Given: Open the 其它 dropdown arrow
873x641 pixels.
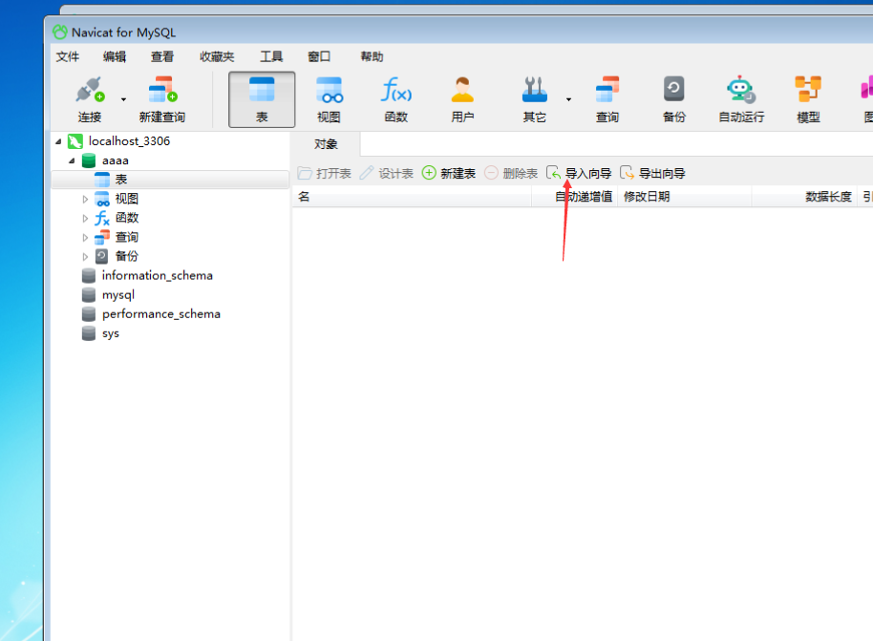Looking at the screenshot, I should (x=568, y=99).
